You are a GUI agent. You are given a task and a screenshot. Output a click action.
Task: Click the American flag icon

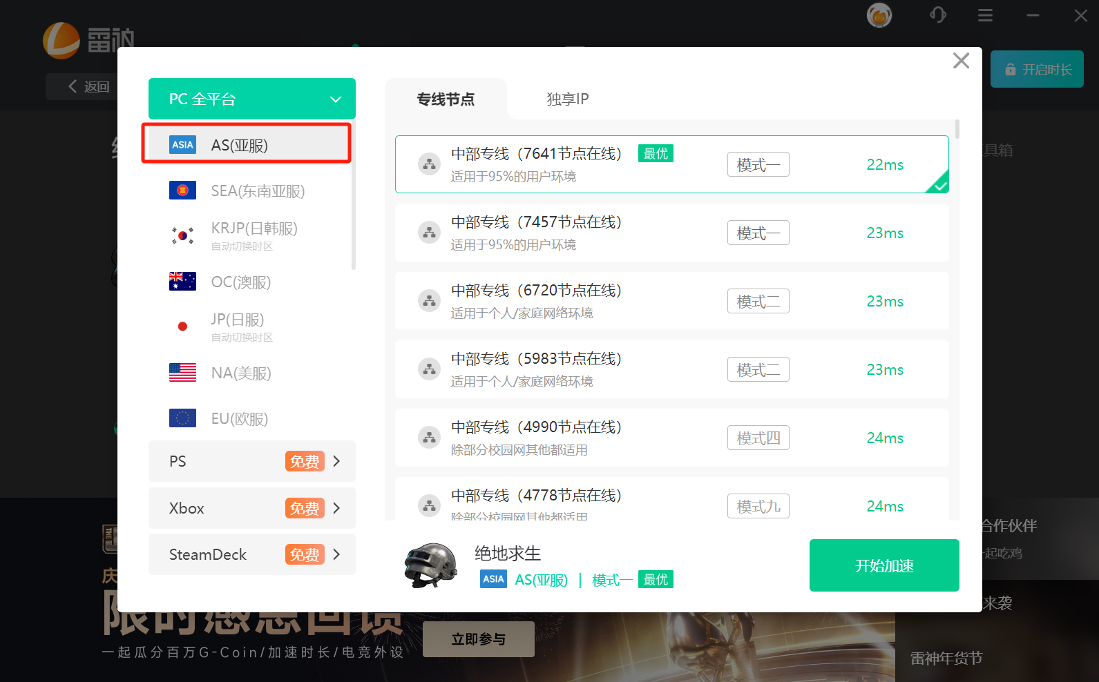pos(182,372)
